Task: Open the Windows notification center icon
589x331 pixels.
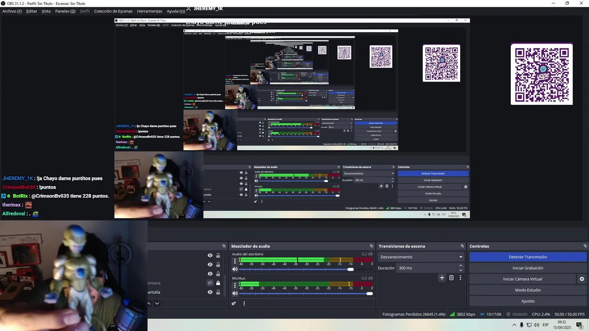Action: (579, 325)
